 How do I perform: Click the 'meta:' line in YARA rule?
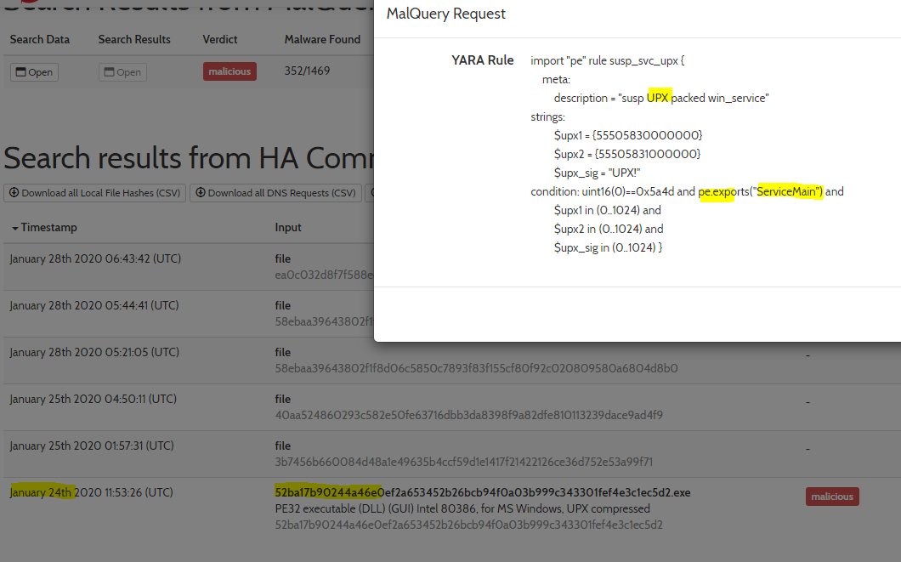pos(556,79)
